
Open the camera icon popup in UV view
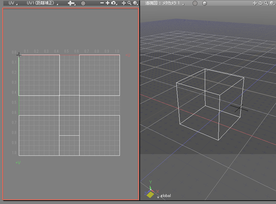tap(114, 3)
